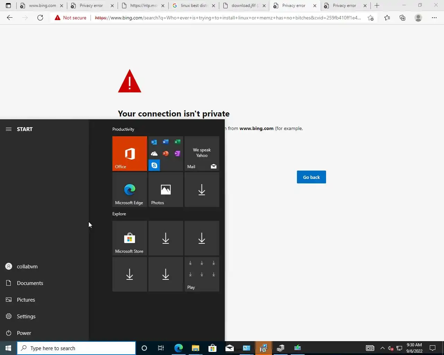Open the Collections icon in toolbar
This screenshot has width=444, height=355.
click(x=402, y=18)
